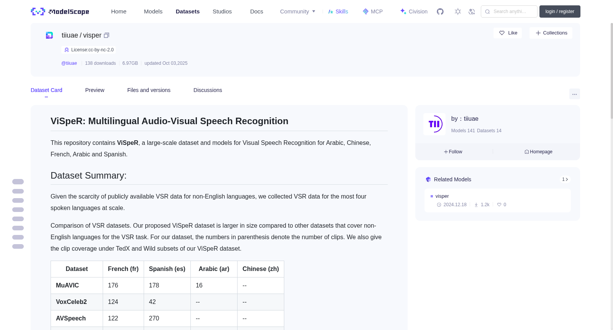The width and height of the screenshot is (613, 330).
Task: Click the plus icon beside Collections
Action: pyautogui.click(x=538, y=33)
